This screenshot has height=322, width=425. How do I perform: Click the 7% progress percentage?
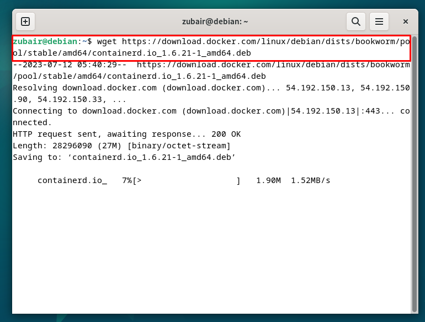127,181
